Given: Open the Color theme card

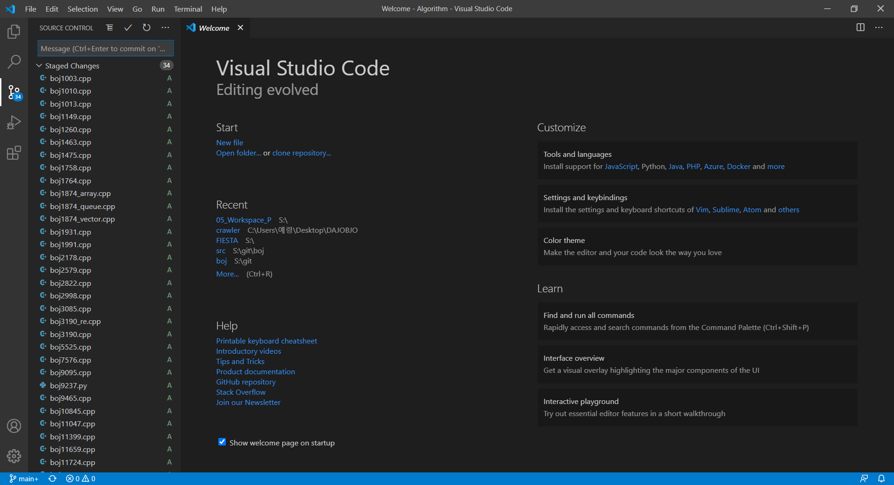Looking at the screenshot, I should (x=698, y=247).
